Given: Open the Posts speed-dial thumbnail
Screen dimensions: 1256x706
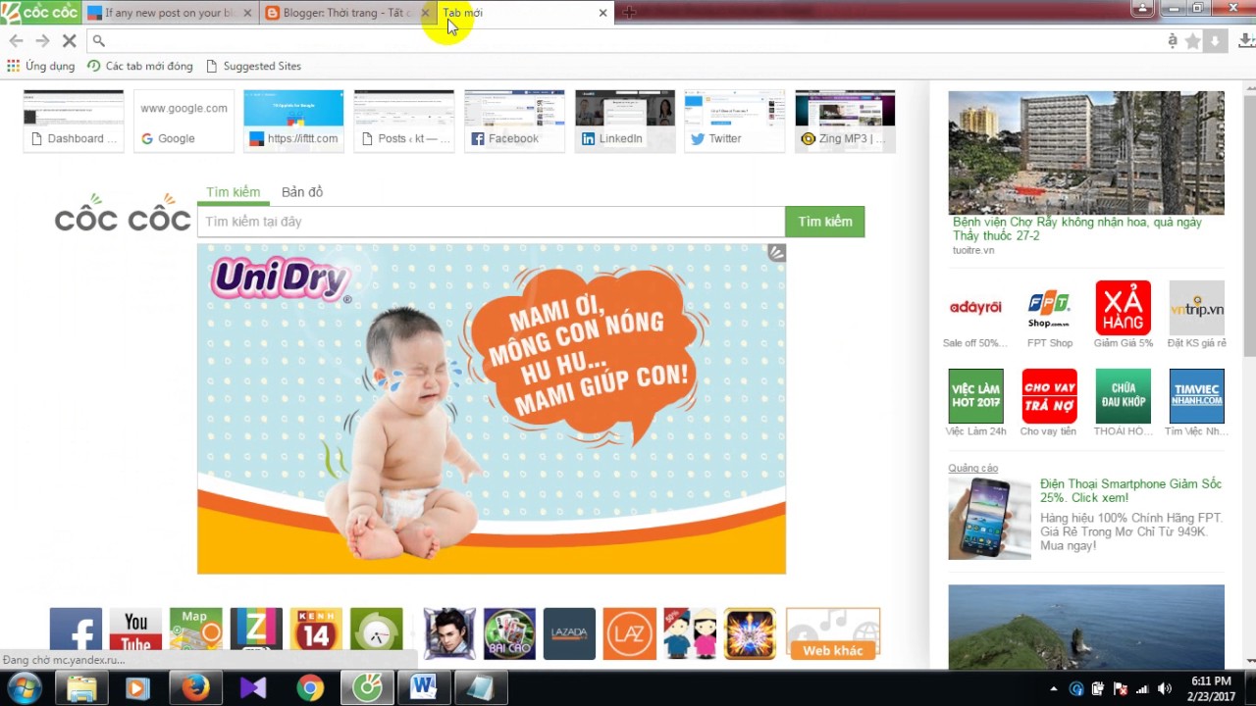Looking at the screenshot, I should pyautogui.click(x=404, y=121).
